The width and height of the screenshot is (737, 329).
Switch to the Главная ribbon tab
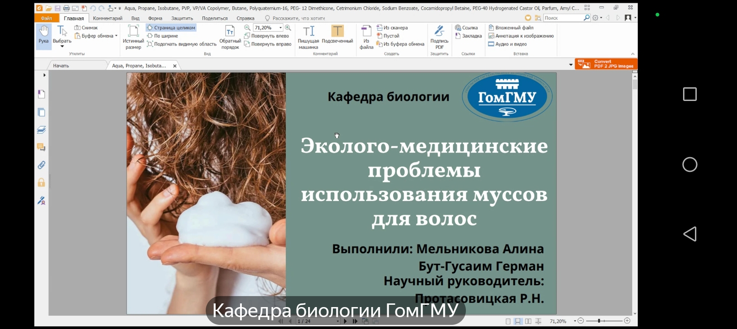pos(74,18)
